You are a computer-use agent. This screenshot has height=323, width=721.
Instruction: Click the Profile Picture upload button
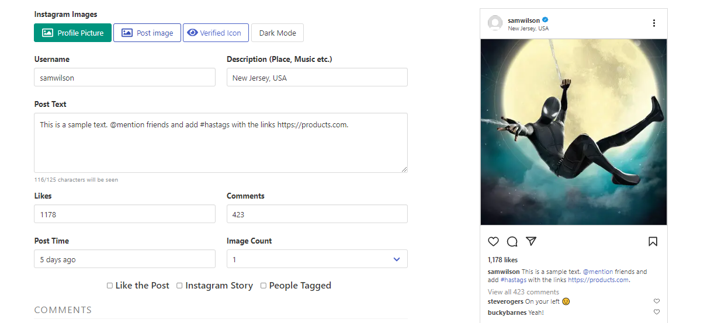point(72,33)
